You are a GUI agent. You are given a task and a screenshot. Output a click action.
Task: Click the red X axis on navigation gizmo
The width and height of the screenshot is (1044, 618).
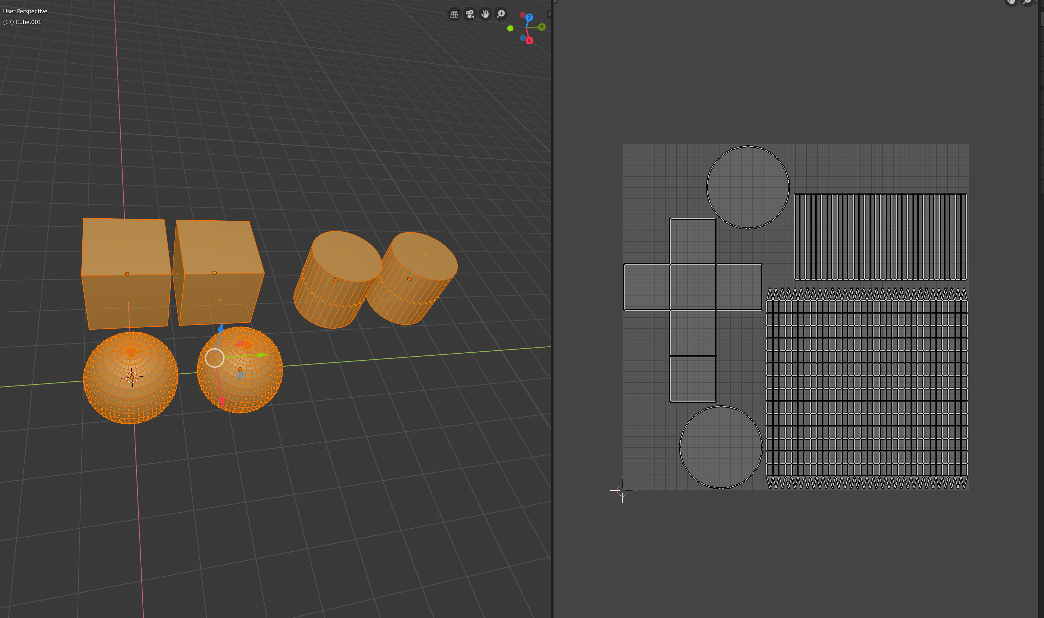pyautogui.click(x=529, y=40)
